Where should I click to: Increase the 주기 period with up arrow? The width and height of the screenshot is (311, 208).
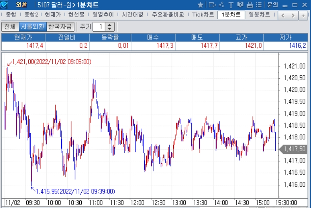point(110,25)
